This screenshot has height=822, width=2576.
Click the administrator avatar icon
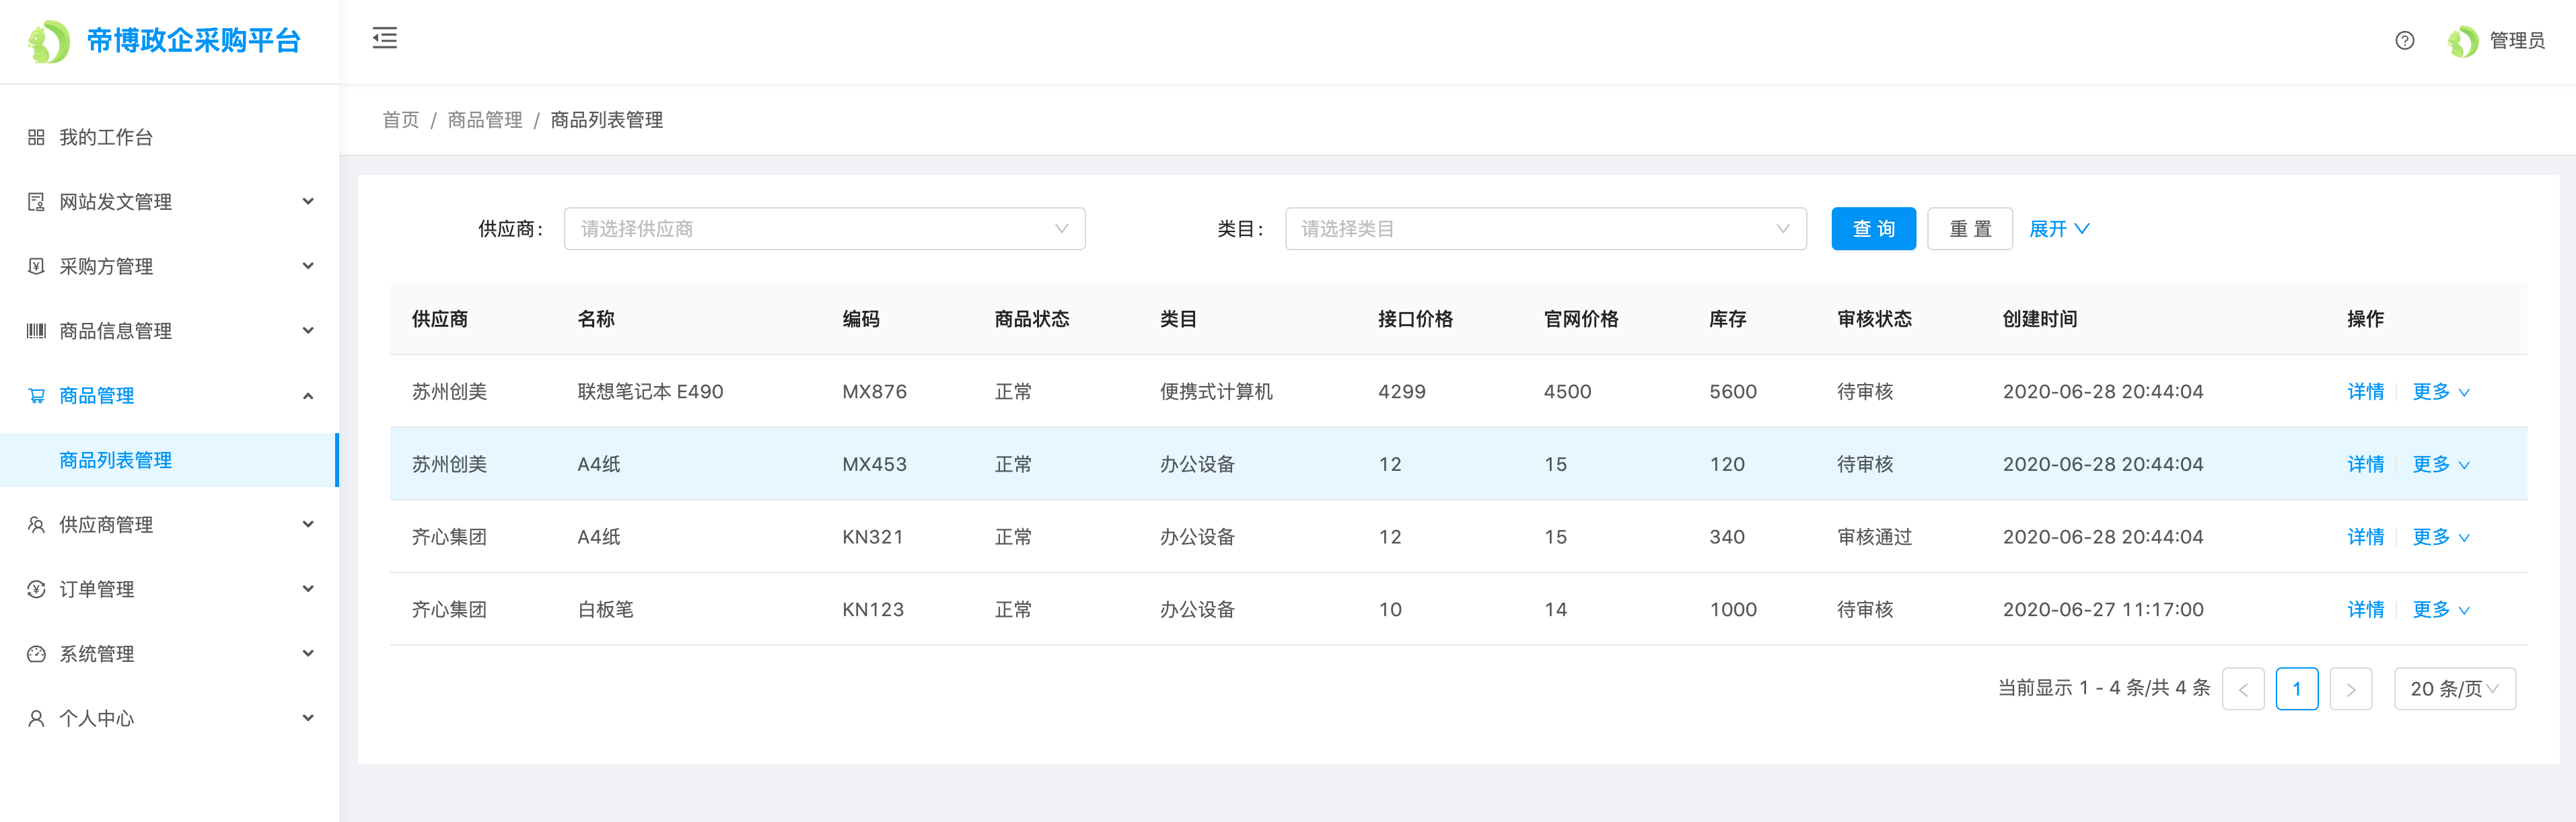[x=2462, y=41]
